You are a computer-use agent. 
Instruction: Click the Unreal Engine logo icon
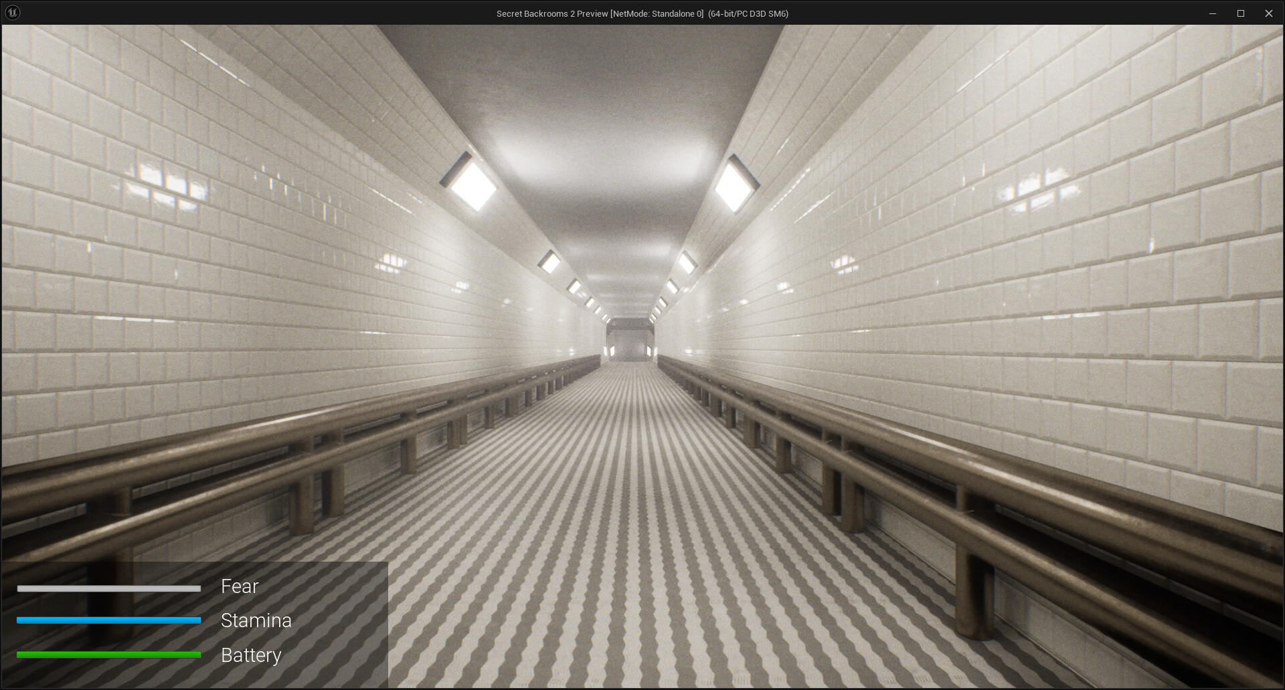click(13, 13)
